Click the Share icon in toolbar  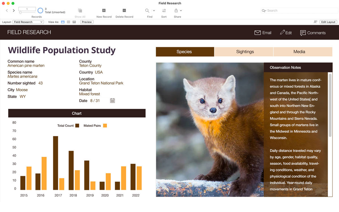click(x=176, y=11)
